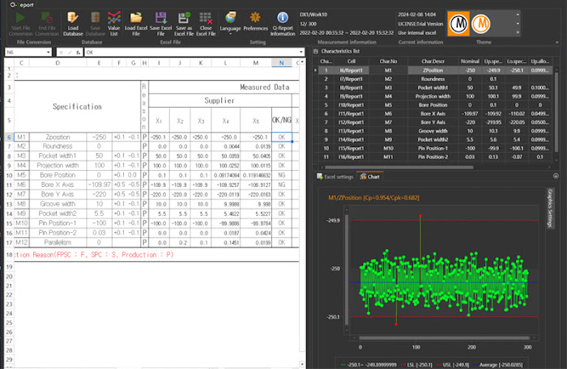The image size is (567, 369).
Task: Click the Characteristics list panel icon
Action: tap(316, 51)
